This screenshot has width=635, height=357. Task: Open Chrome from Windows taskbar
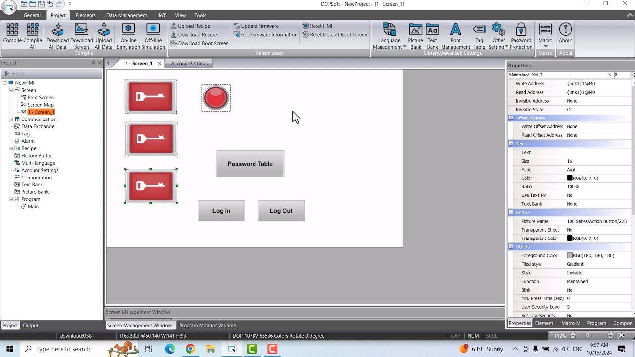pos(190,349)
